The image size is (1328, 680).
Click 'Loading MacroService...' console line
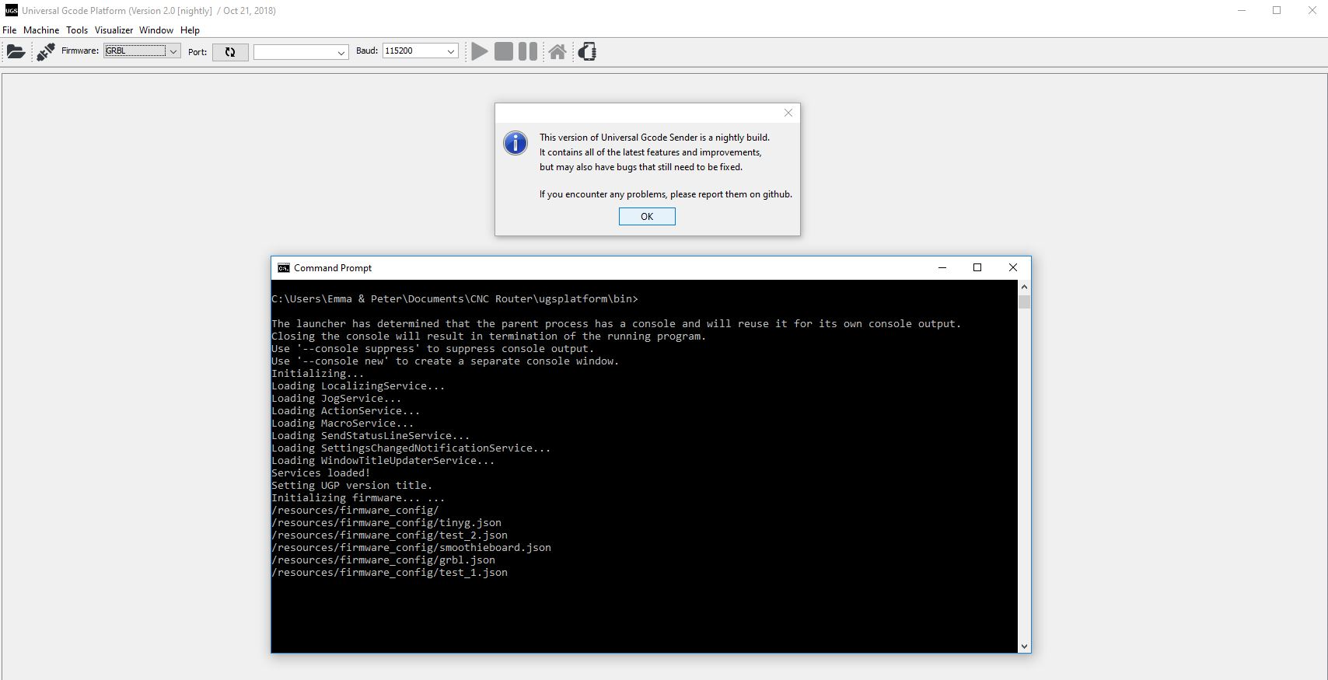[343, 423]
